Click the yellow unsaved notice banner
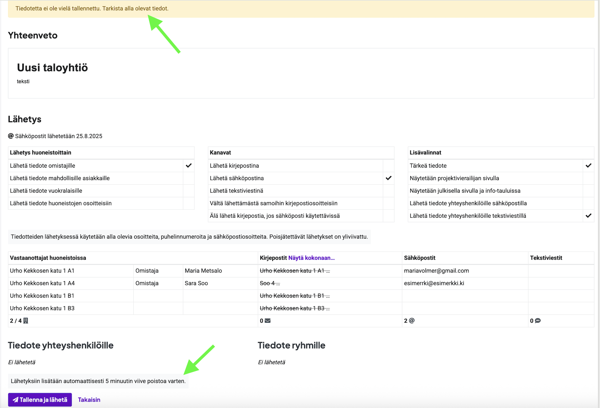This screenshot has height=408, width=600. coord(301,9)
